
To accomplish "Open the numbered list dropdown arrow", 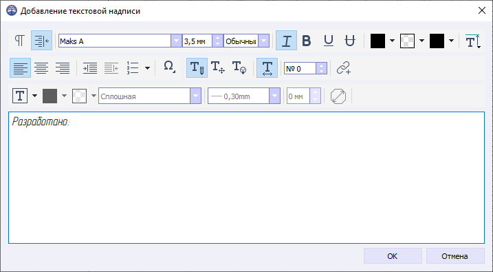I will pyautogui.click(x=147, y=68).
